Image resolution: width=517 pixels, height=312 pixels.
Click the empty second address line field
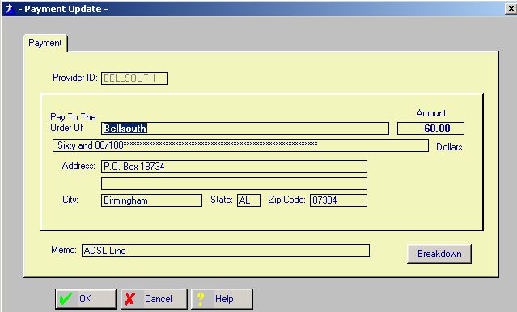pyautogui.click(x=234, y=183)
